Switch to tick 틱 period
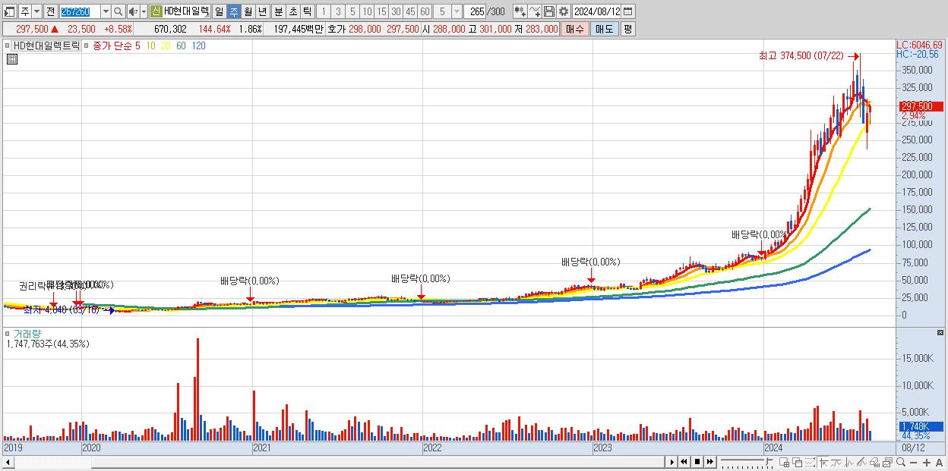The height and width of the screenshot is (471, 948). pyautogui.click(x=307, y=11)
